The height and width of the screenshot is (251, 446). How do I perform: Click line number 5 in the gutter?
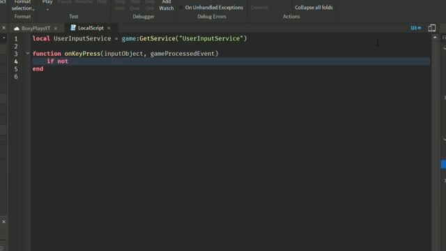coord(16,69)
